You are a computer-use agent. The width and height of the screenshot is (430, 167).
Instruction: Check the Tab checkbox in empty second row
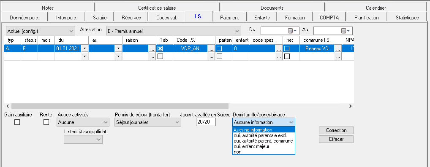point(160,57)
